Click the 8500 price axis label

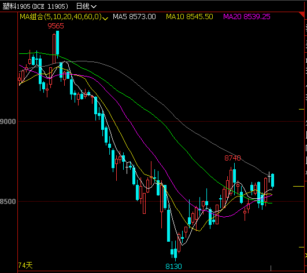8,202
